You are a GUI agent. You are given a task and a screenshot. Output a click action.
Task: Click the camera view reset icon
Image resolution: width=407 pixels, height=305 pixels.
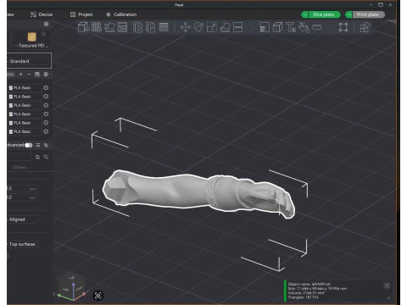98,296
